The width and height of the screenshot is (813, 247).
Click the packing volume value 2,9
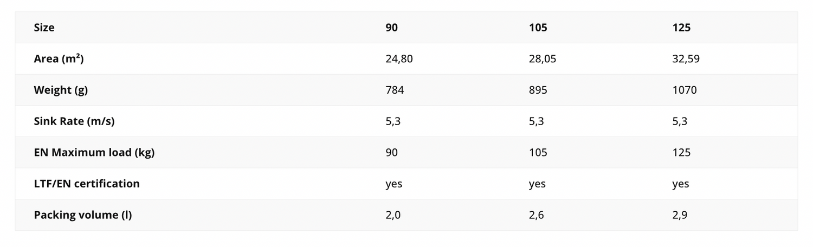pos(680,215)
